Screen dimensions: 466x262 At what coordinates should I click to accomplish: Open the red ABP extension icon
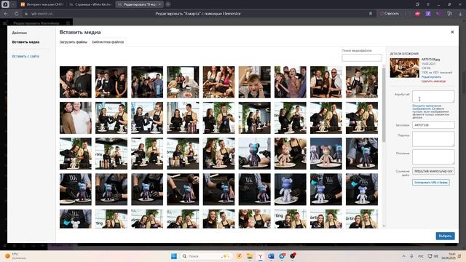(x=417, y=14)
